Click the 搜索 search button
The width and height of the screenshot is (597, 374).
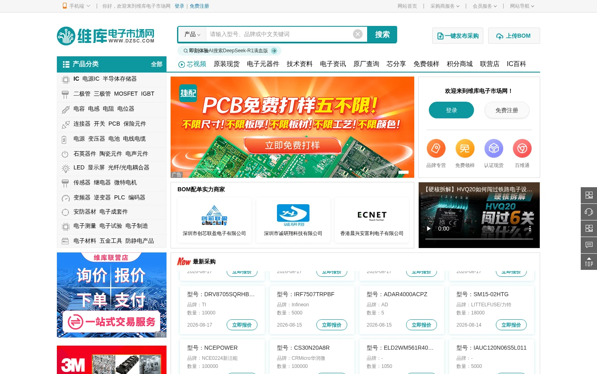[382, 34]
